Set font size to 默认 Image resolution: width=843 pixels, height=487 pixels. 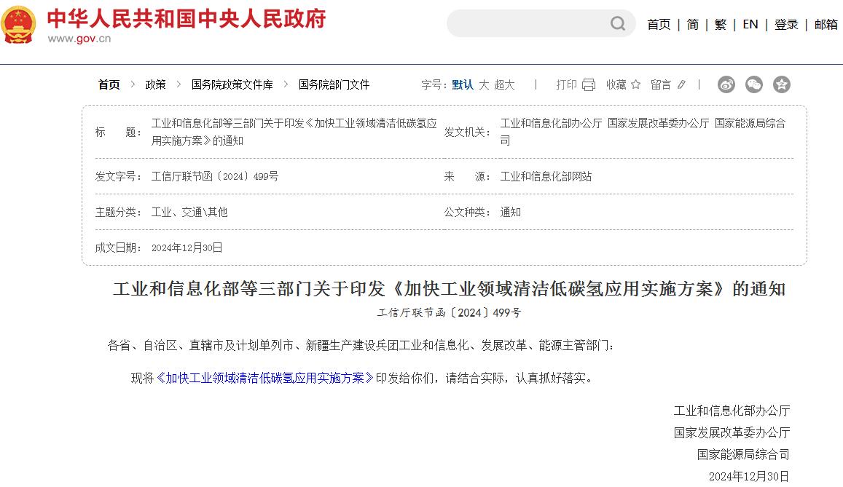(x=463, y=84)
